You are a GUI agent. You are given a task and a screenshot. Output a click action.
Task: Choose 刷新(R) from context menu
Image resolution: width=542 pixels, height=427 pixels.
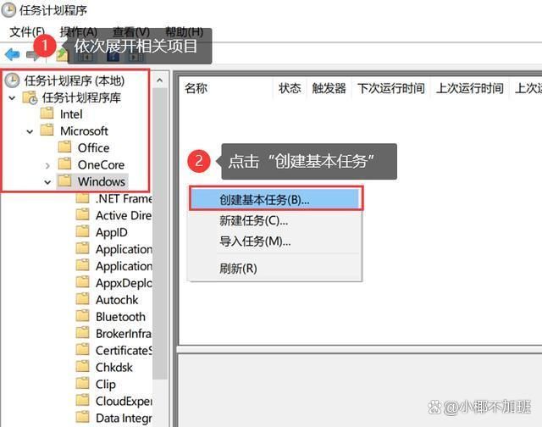pyautogui.click(x=276, y=269)
